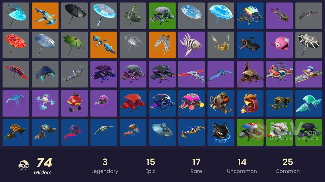This screenshot has height=182, width=325.
Task: Select the colorful shark plane glider
Action: pyautogui.click(x=45, y=16)
